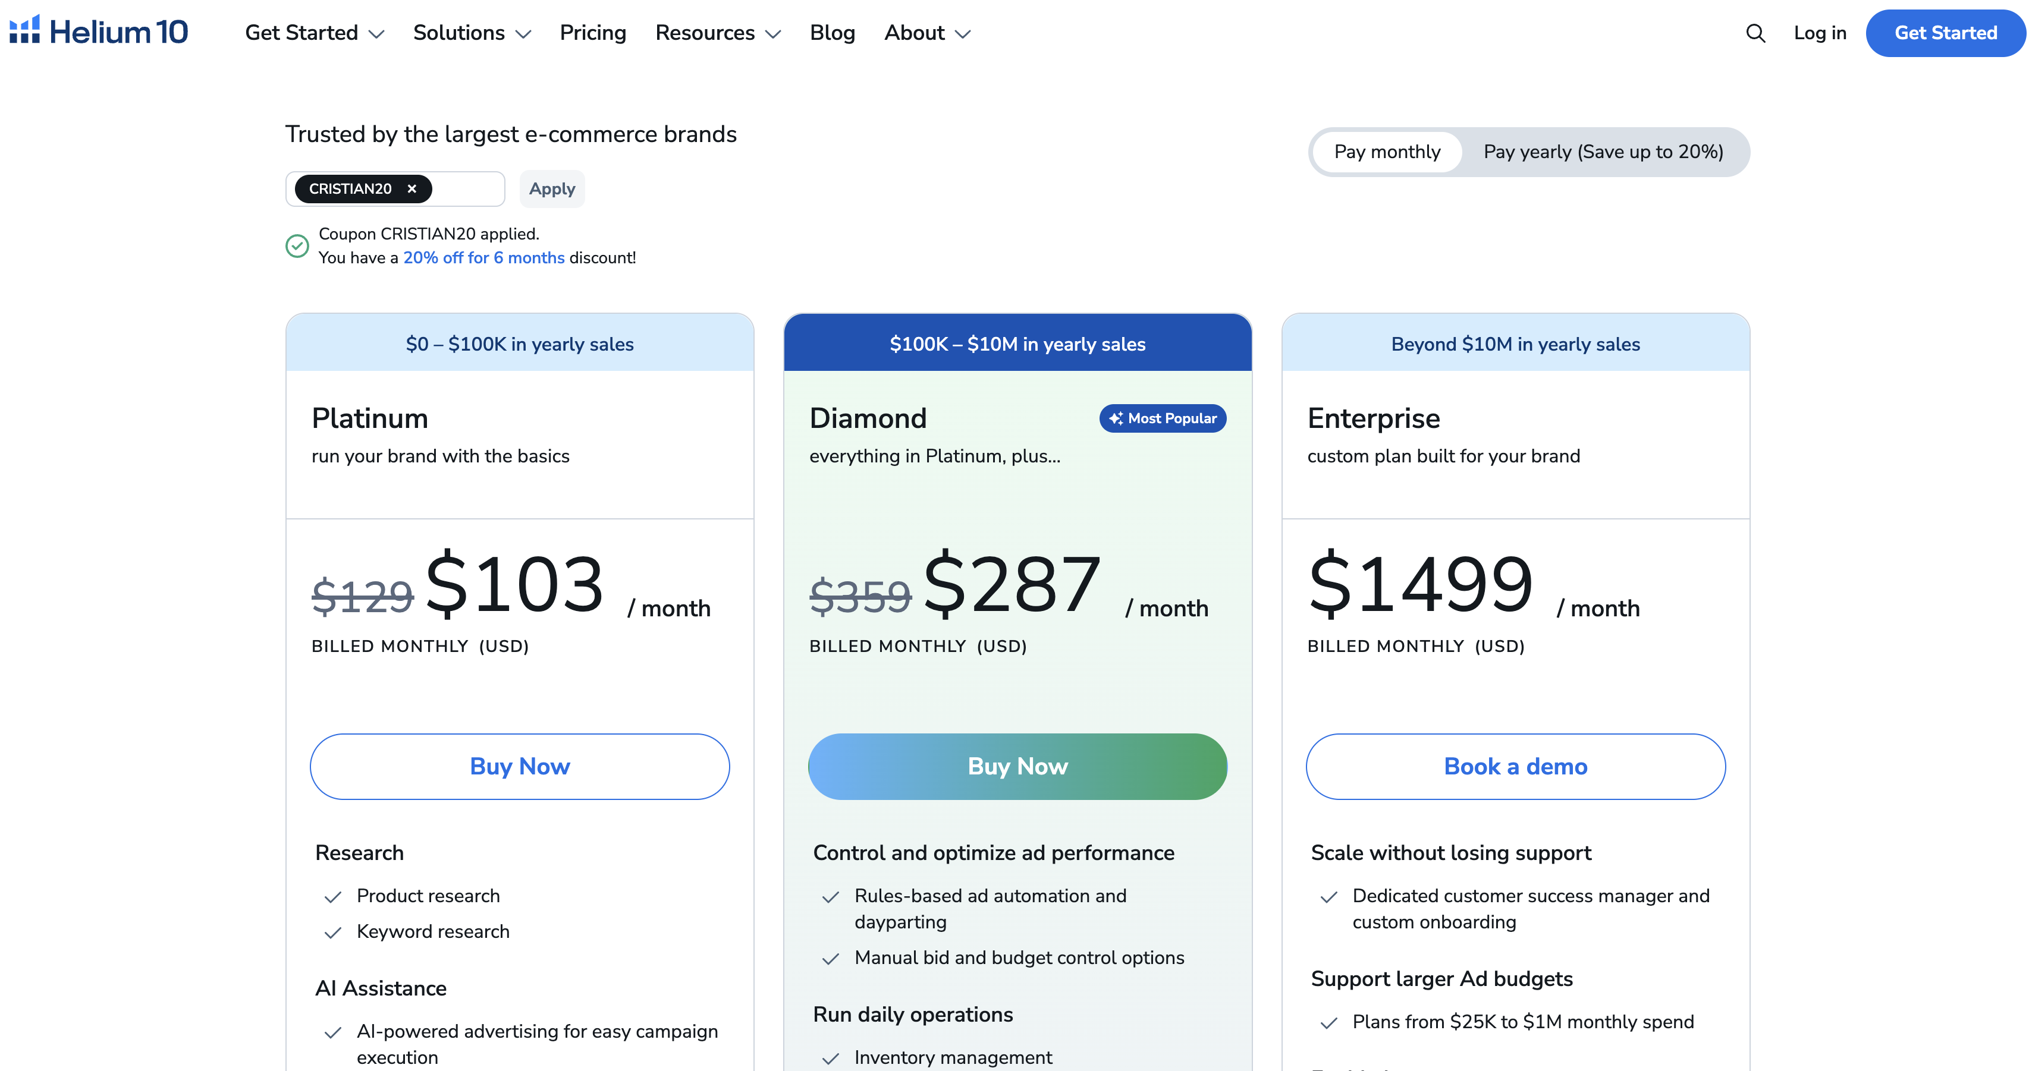Click the green coupon applied checkmark icon
The image size is (2029, 1071).
(297, 247)
